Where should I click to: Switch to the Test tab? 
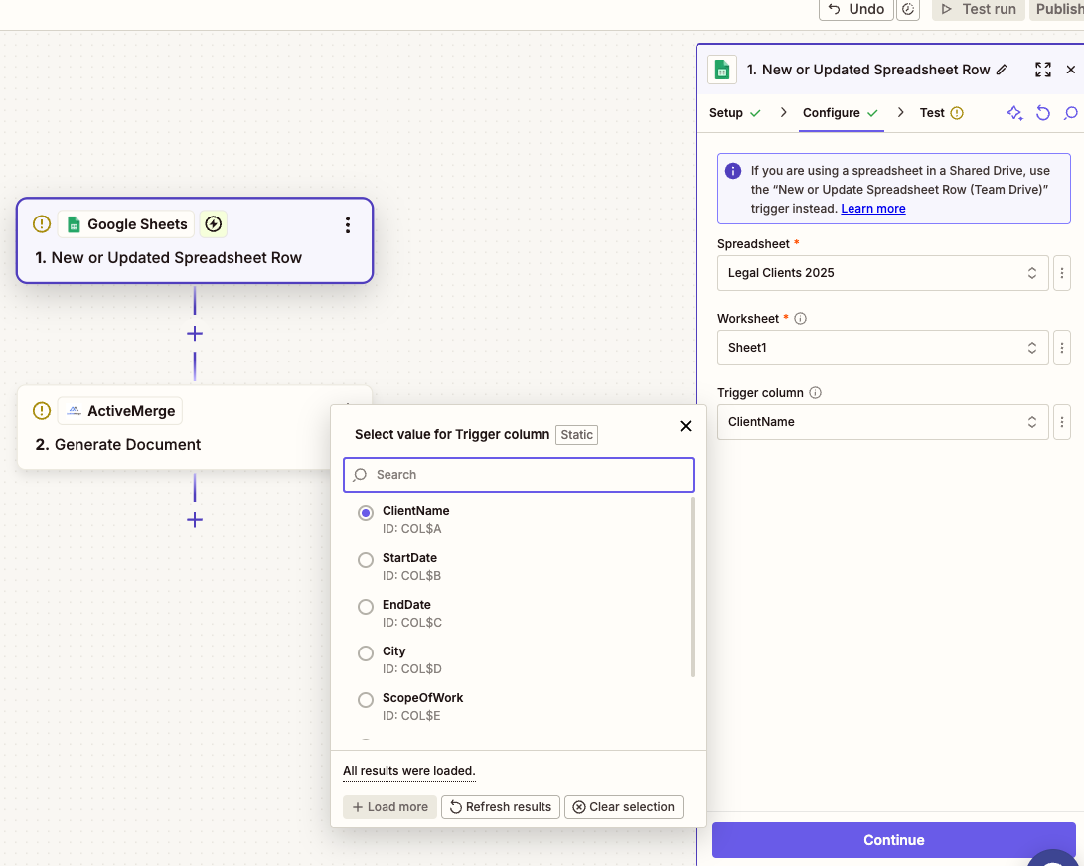tap(932, 113)
